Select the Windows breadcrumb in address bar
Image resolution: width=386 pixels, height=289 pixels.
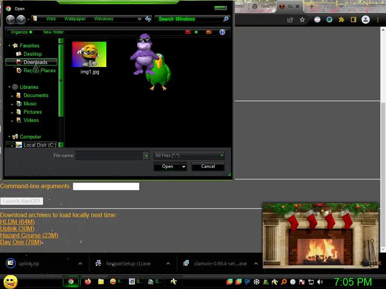(x=104, y=19)
